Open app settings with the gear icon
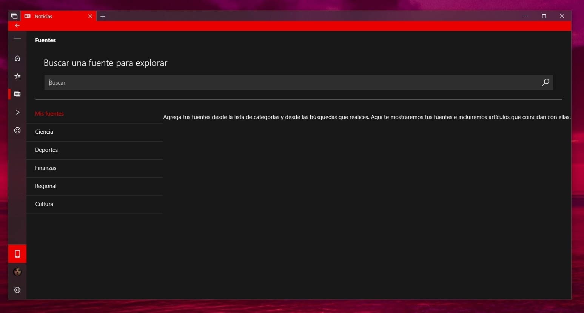 [17, 290]
